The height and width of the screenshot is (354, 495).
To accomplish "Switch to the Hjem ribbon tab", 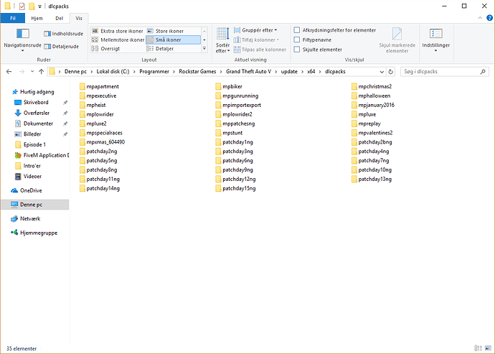I will click(37, 18).
